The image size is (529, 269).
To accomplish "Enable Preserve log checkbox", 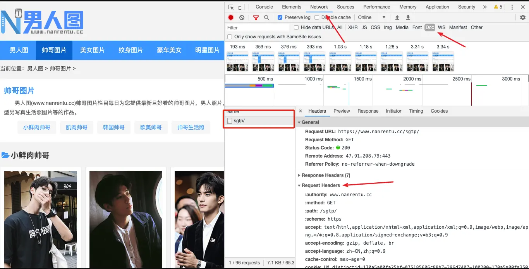I will pos(280,17).
